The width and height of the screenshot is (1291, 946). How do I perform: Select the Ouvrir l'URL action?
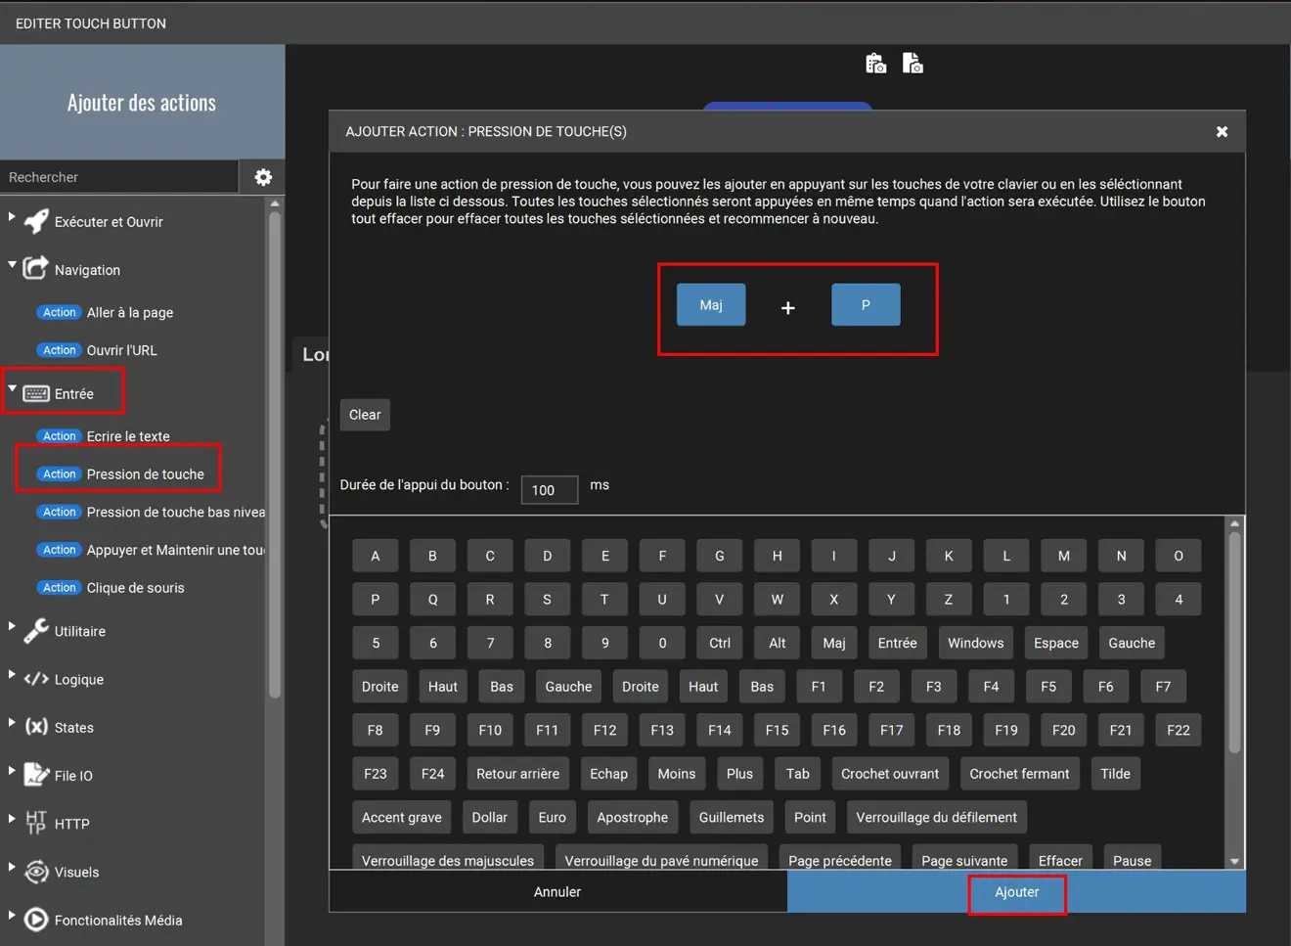point(97,350)
